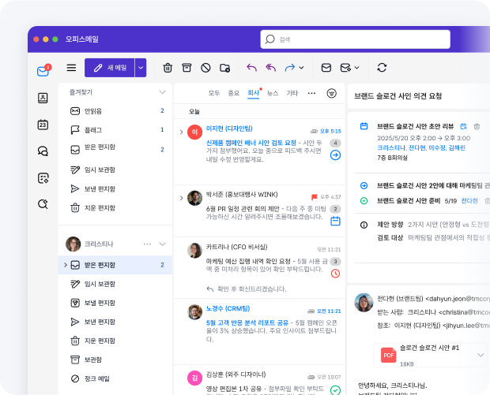Viewport: 490px width, 395px height.
Task: Open the 플래그 favorites folder
Action: [x=115, y=129]
